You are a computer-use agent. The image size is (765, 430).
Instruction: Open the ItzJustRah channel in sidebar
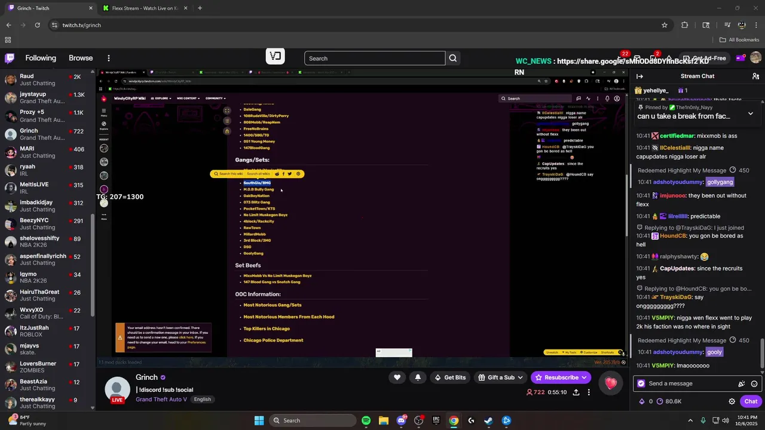pyautogui.click(x=46, y=331)
